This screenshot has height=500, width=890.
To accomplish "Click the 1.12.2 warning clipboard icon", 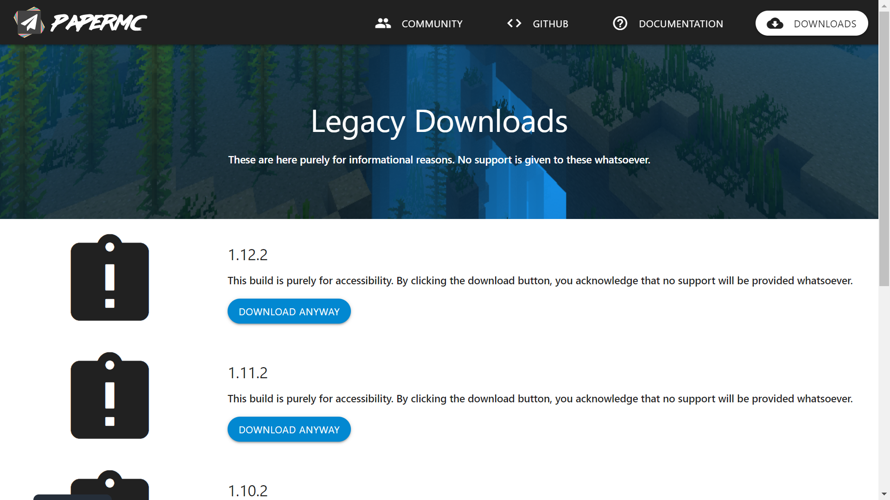I will pos(110,278).
